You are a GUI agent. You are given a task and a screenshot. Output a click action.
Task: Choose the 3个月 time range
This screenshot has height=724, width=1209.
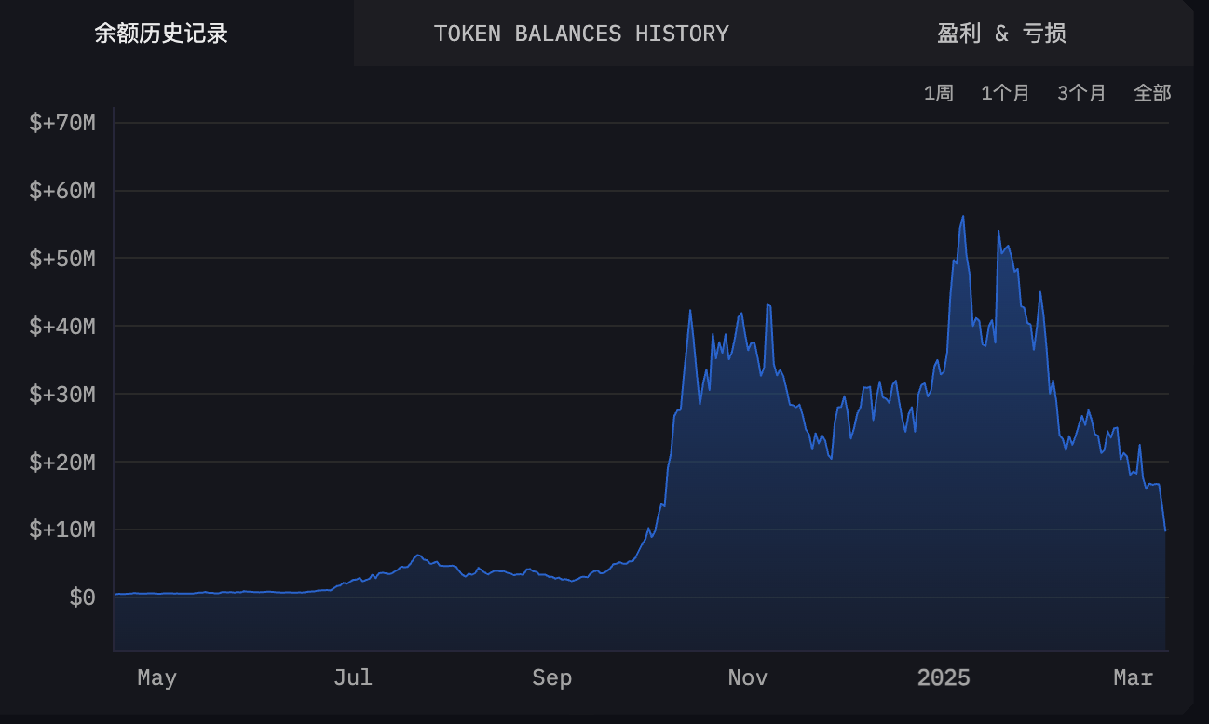[1081, 93]
